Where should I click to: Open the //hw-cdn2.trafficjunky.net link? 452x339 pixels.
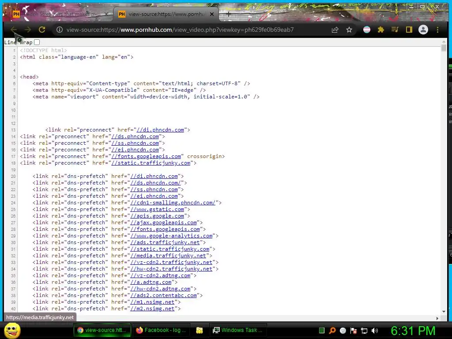(x=172, y=269)
